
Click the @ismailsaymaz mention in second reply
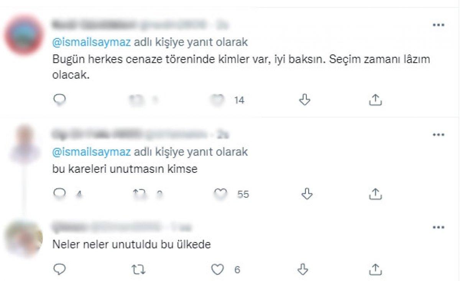[x=91, y=152]
